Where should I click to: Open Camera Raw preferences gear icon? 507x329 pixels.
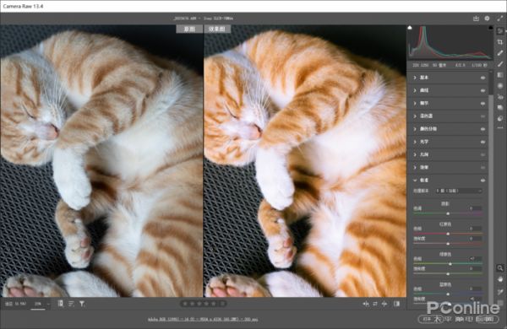[x=487, y=19]
